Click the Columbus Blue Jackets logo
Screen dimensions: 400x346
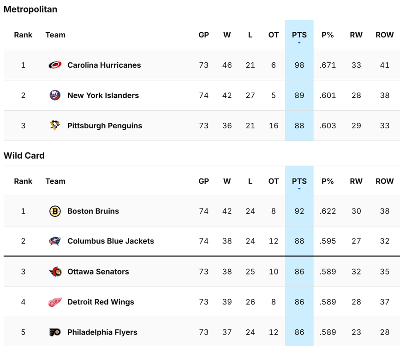click(55, 241)
